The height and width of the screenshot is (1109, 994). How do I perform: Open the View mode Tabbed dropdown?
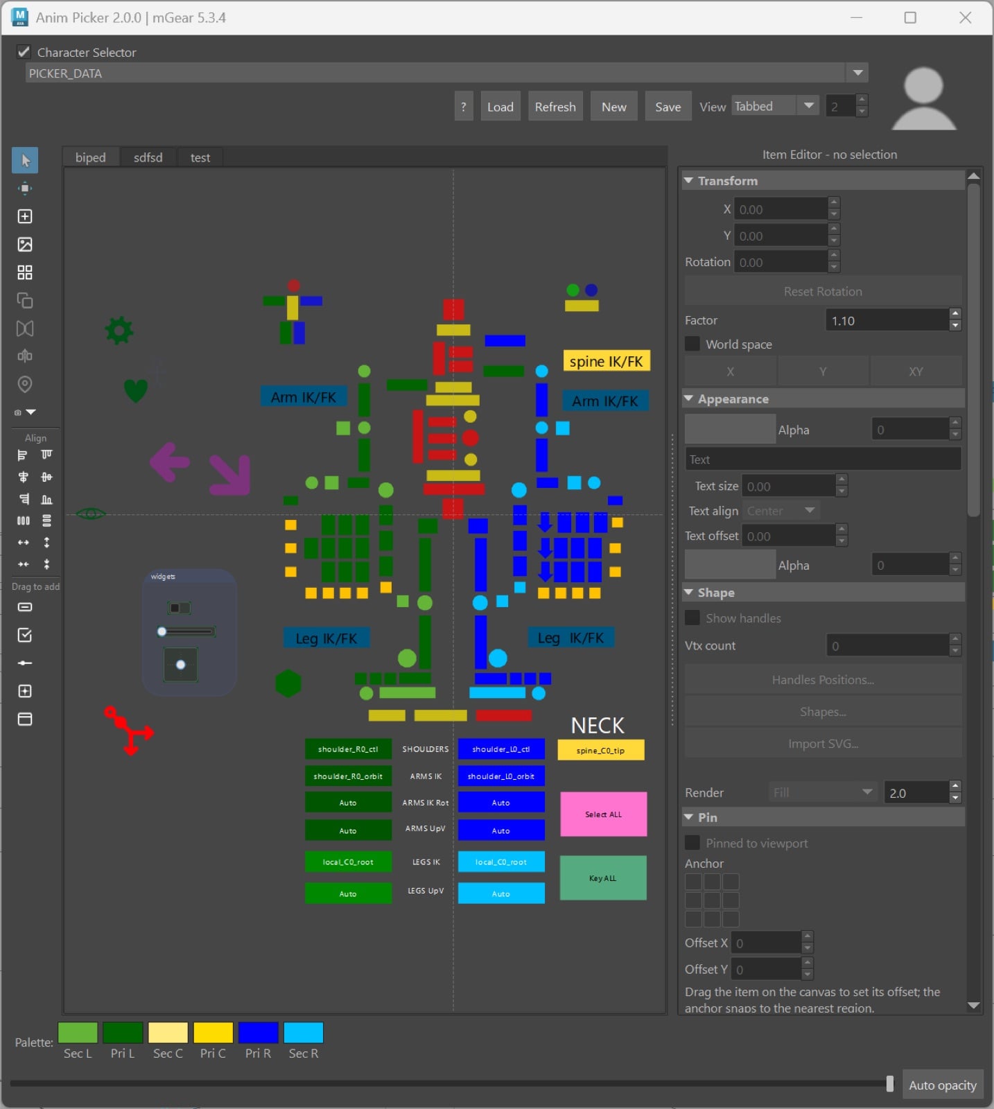775,106
